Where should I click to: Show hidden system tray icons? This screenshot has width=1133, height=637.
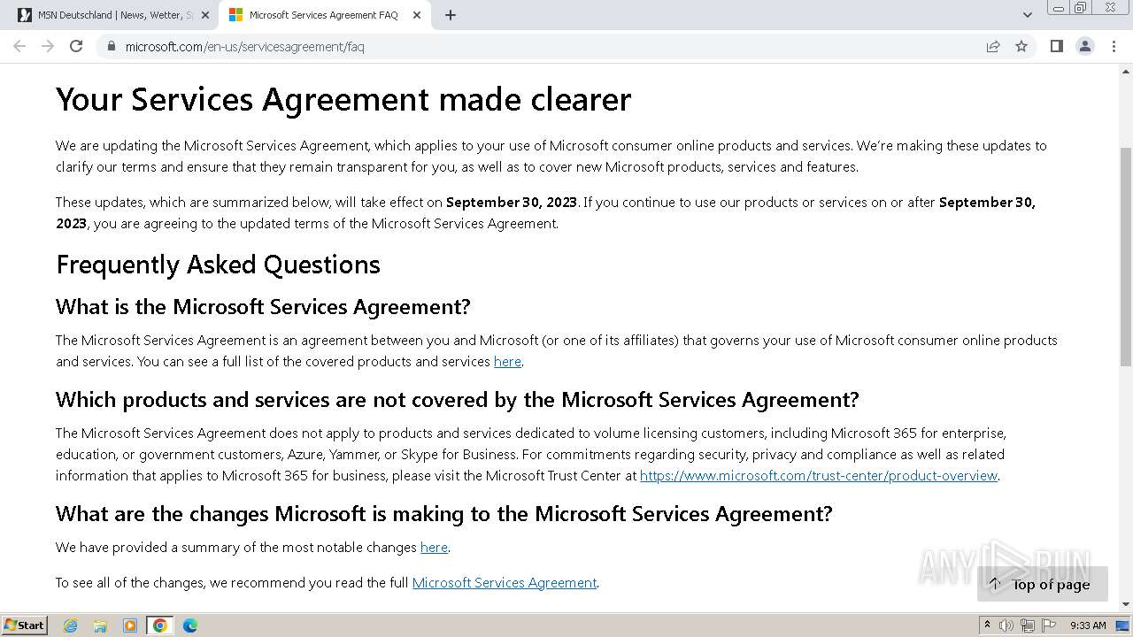(987, 625)
